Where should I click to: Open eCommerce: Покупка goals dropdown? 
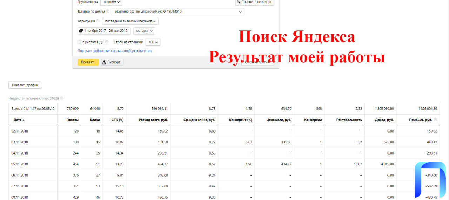pyautogui.click(x=178, y=12)
